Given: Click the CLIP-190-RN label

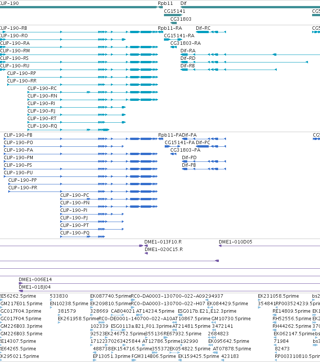Looking at the screenshot, I should (42, 96).
